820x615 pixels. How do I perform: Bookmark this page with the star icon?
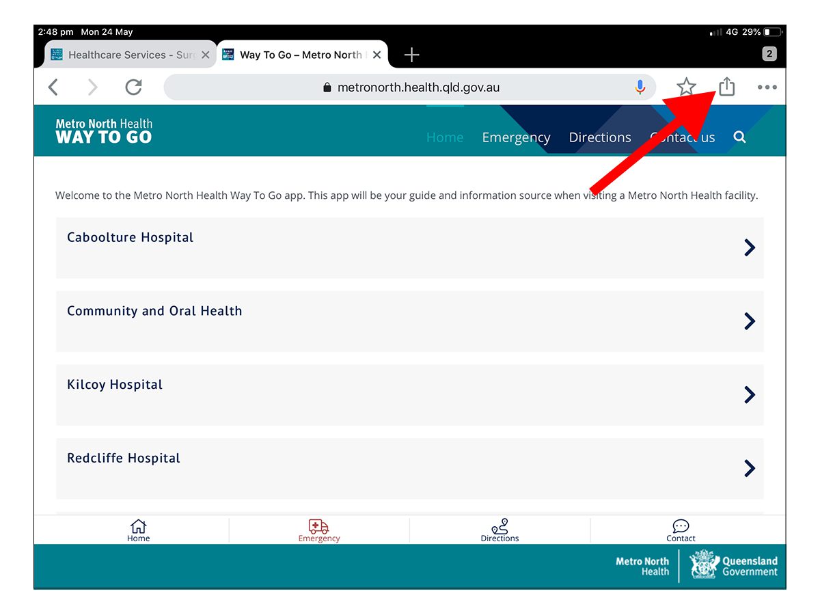[686, 87]
